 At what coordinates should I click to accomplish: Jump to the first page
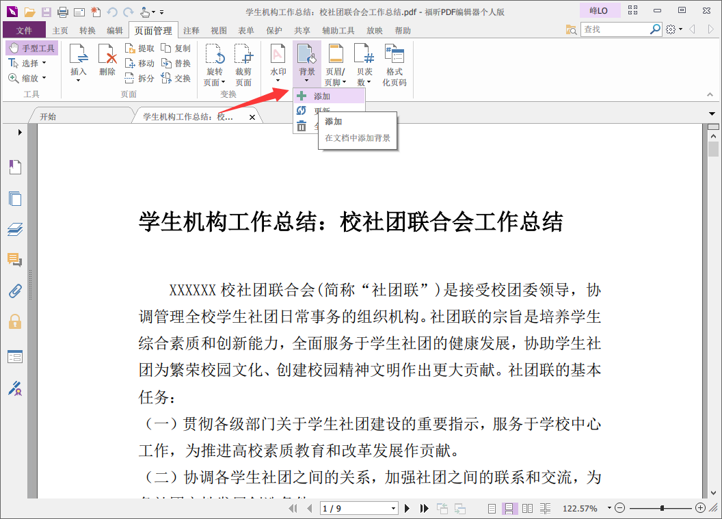click(x=293, y=509)
